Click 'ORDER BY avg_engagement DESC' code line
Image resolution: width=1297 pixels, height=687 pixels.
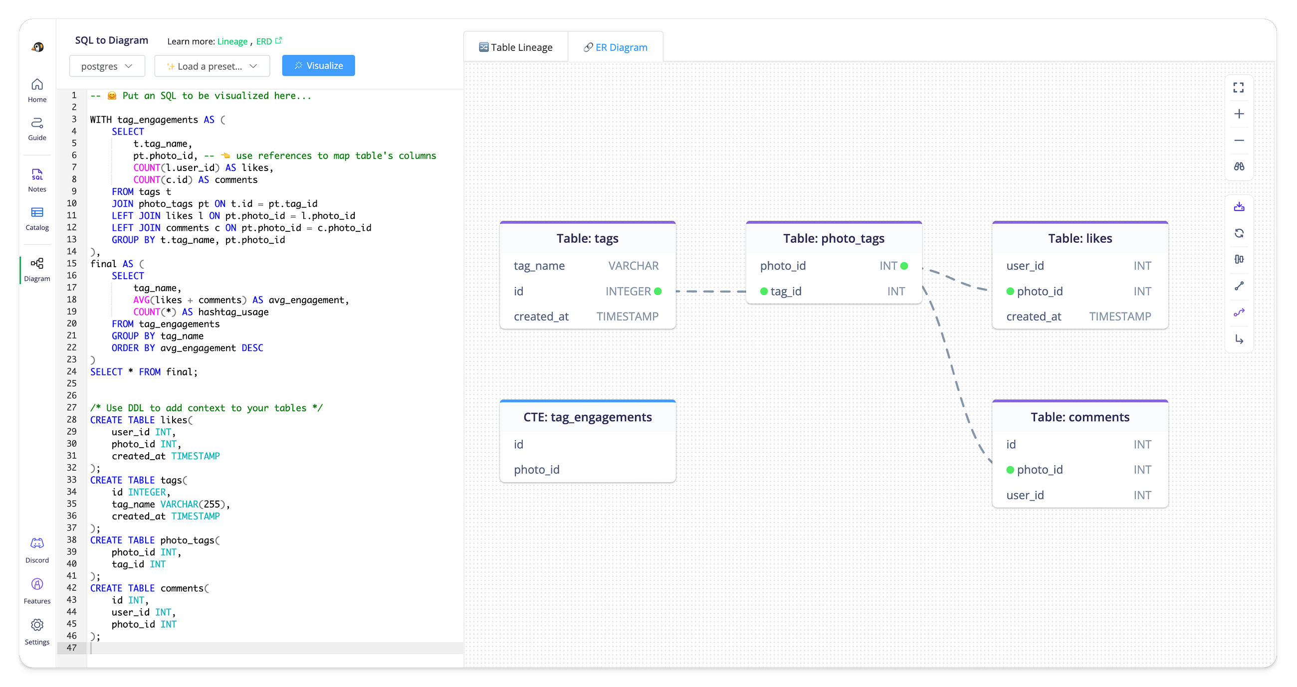187,348
